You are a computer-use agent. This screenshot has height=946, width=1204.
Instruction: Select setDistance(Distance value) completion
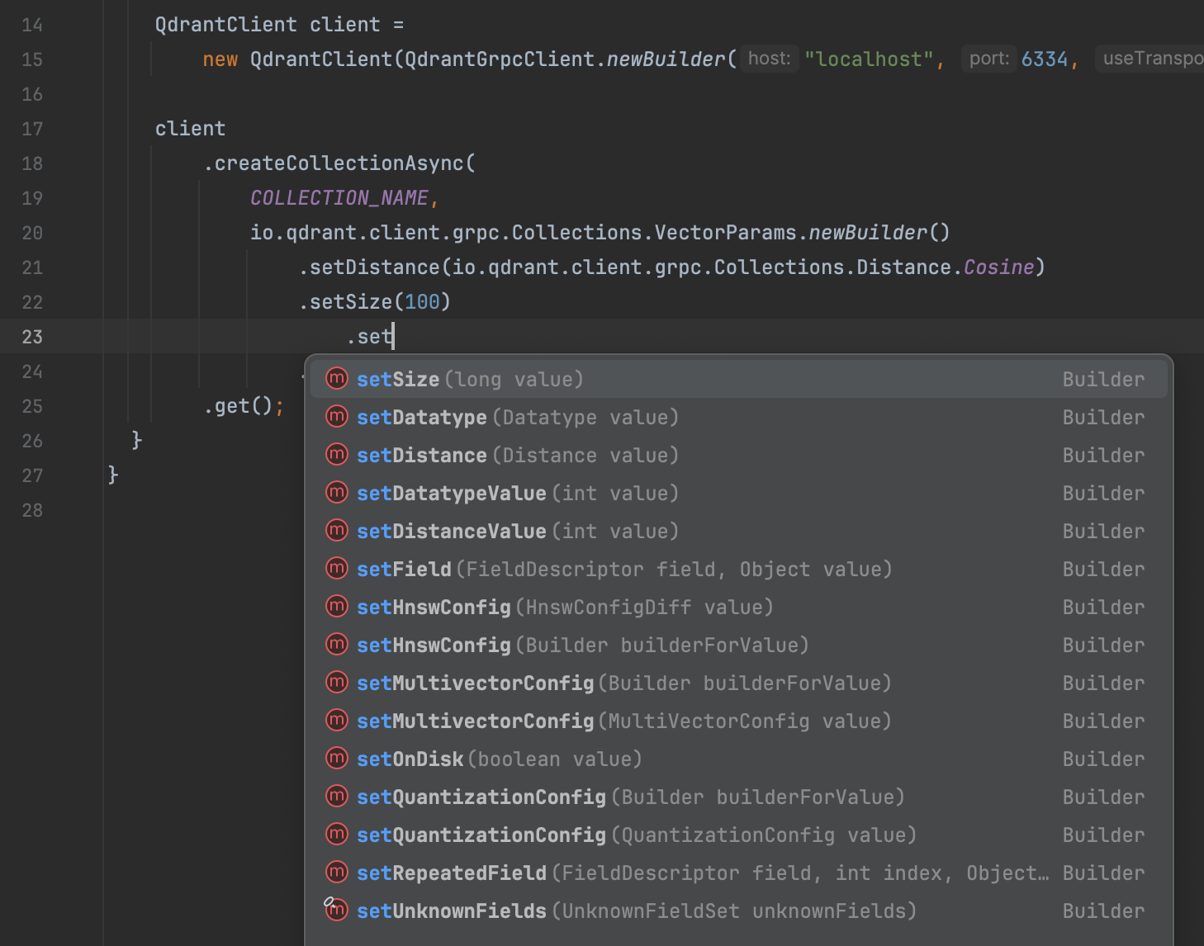point(517,456)
